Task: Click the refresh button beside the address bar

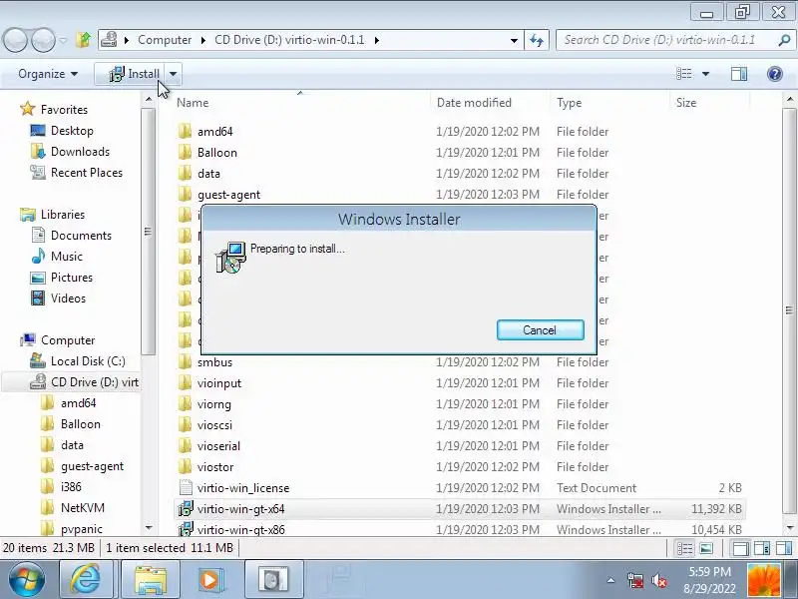Action: [537, 40]
